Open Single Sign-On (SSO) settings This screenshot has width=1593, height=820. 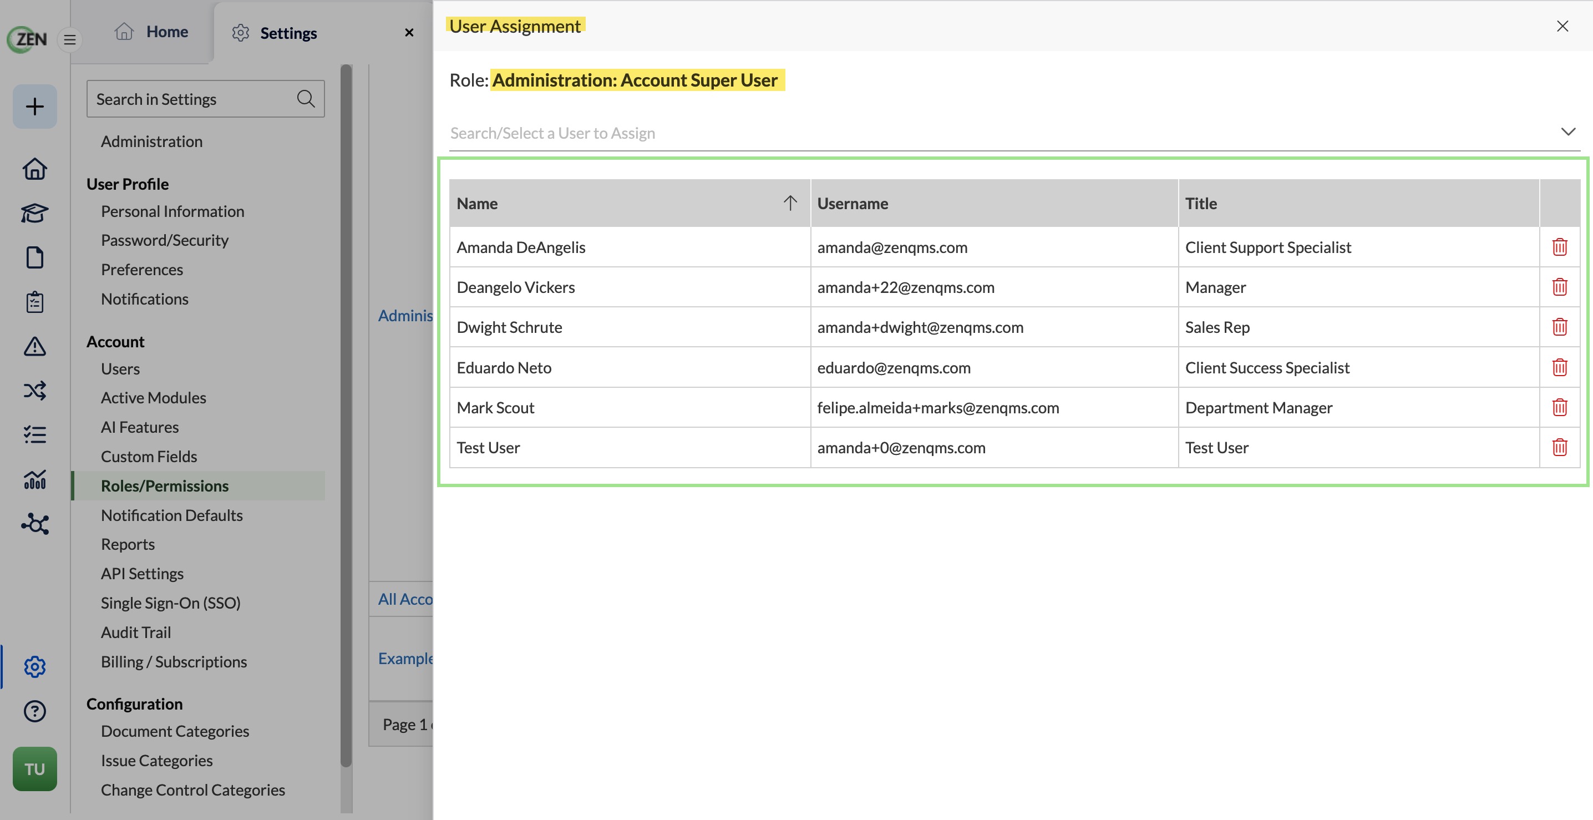[x=171, y=603]
